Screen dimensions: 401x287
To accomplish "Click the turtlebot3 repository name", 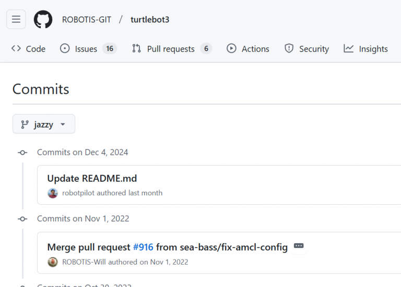I will (x=150, y=20).
